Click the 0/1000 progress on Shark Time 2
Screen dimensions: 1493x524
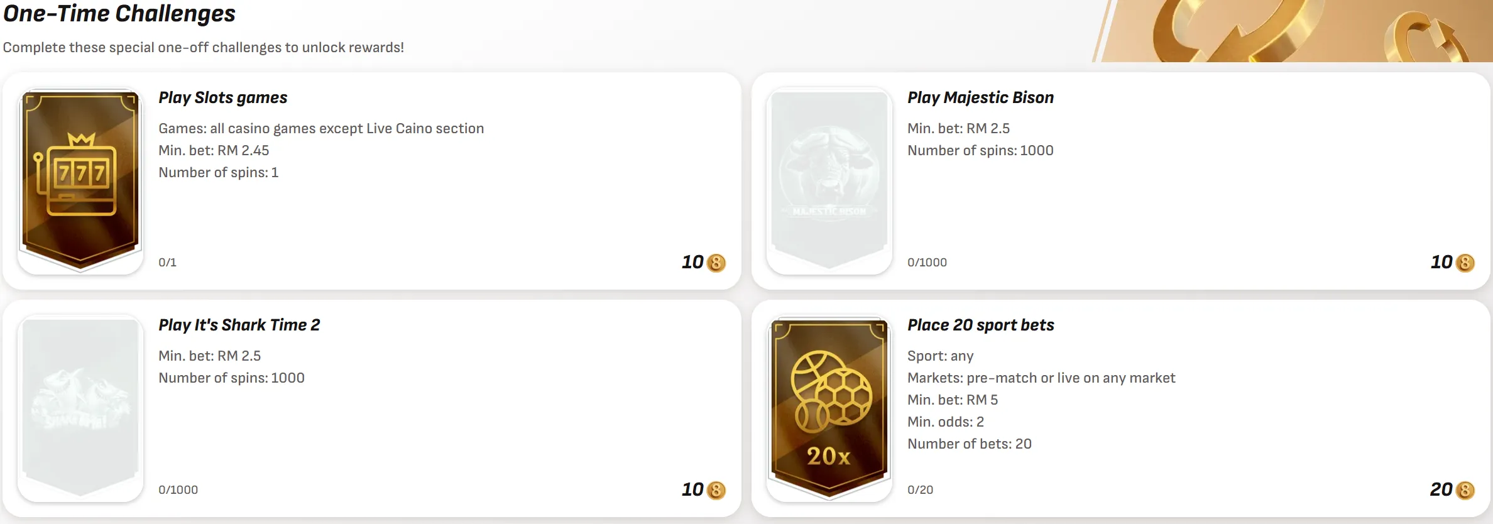(178, 490)
